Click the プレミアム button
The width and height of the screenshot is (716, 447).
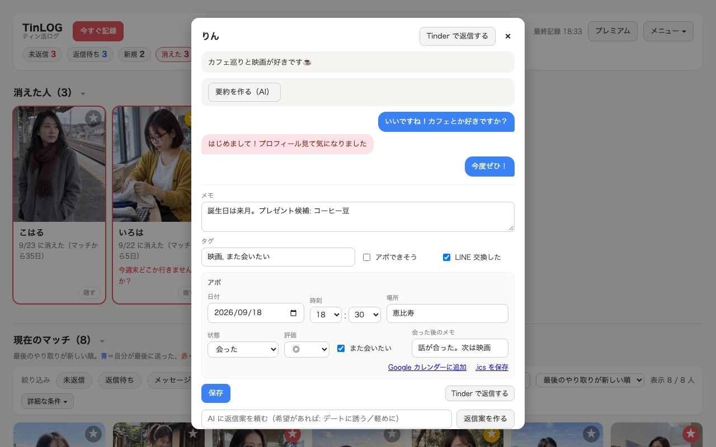click(613, 31)
